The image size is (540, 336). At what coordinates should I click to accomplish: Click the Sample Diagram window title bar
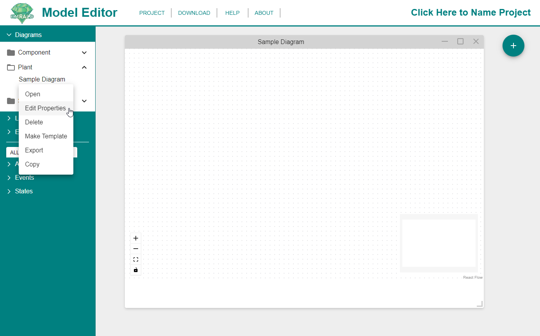pos(304,42)
